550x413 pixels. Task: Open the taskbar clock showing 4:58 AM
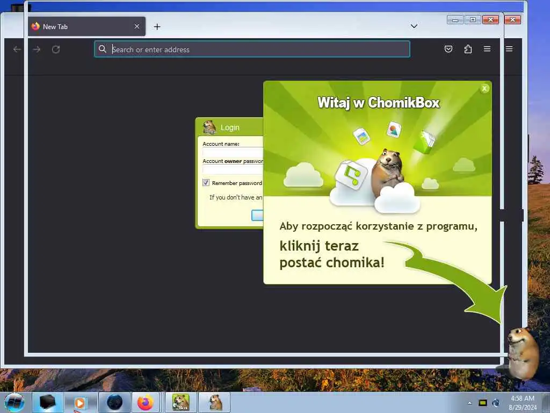pos(523,403)
